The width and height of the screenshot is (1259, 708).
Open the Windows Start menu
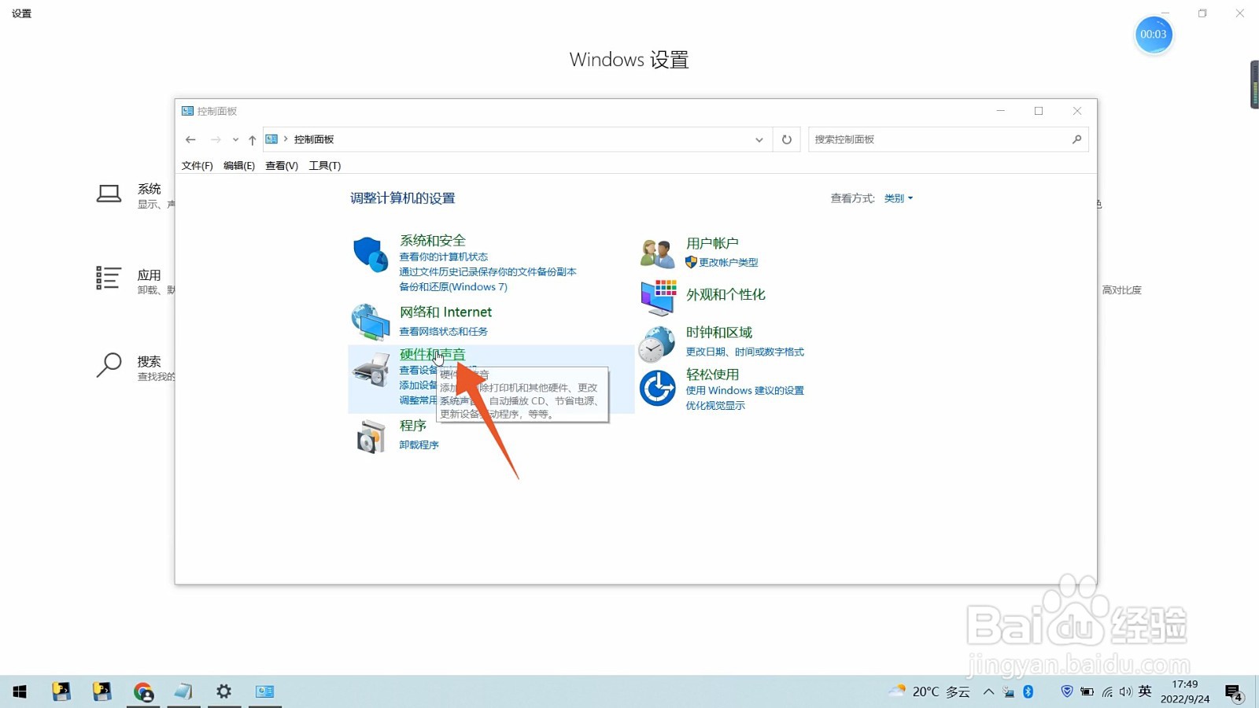point(20,691)
